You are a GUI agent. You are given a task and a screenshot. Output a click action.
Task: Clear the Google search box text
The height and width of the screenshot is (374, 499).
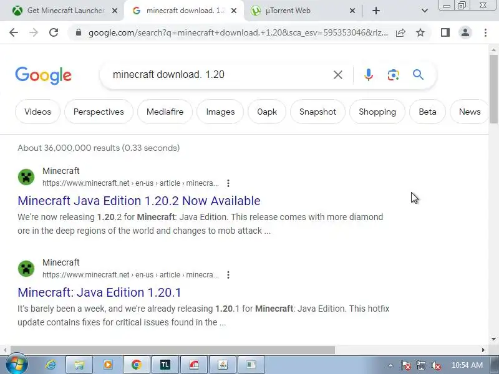pos(338,75)
